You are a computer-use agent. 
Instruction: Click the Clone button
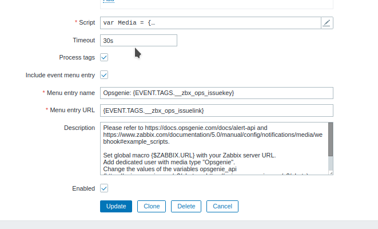(152, 206)
